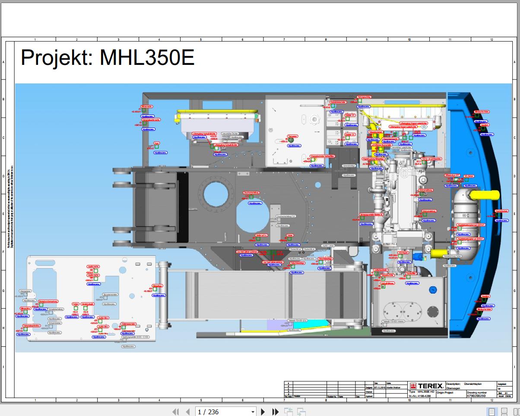Image resolution: width=520 pixels, height=416 pixels.
Task: Jump to the last page
Action: pos(275,412)
